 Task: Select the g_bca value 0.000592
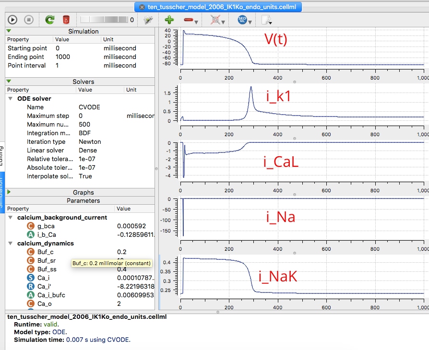[131, 226]
